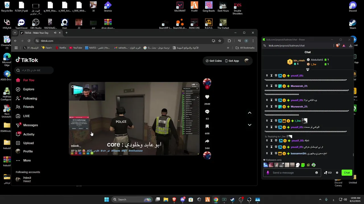364x204 pixels.
Task: Open Steam from the taskbar
Action: point(232,199)
